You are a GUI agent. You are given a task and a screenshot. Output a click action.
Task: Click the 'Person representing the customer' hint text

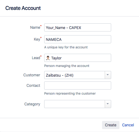(70, 94)
